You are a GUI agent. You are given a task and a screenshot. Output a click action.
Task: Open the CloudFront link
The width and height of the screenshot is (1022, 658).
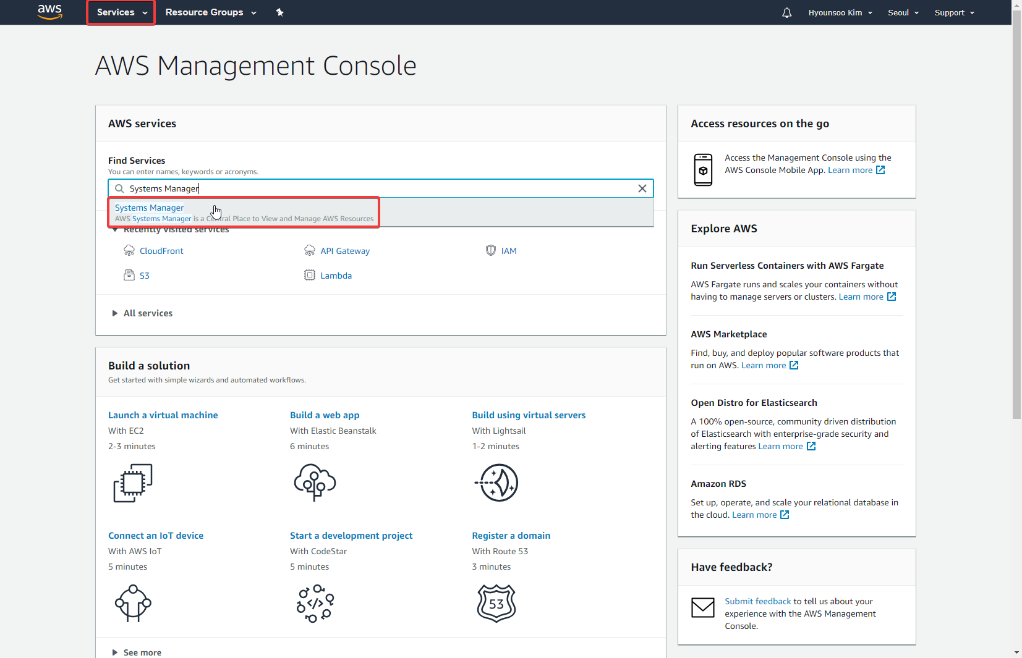click(161, 251)
